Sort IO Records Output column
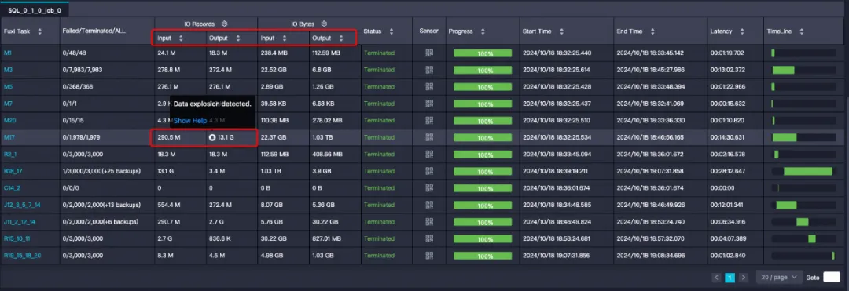The height and width of the screenshot is (291, 849). coord(237,38)
